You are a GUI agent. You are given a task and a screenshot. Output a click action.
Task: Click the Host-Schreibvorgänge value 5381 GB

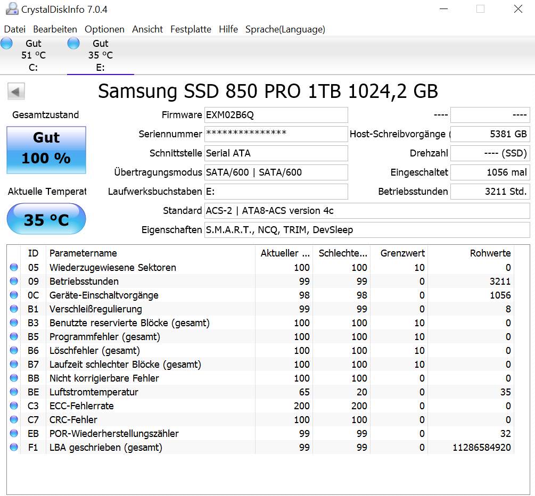[x=490, y=134]
